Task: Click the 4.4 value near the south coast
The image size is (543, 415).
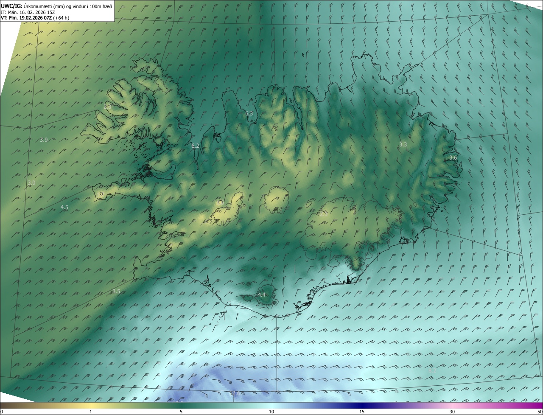Action: tap(262, 295)
